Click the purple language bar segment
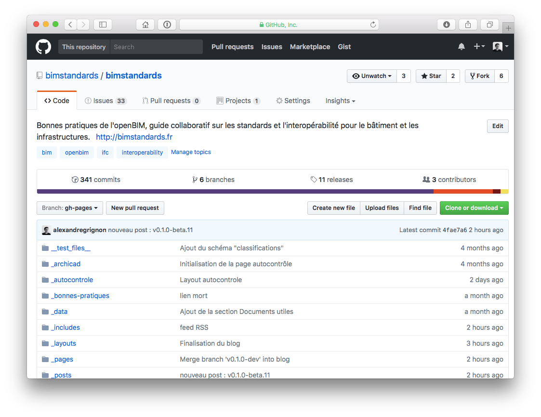 tap(235, 192)
